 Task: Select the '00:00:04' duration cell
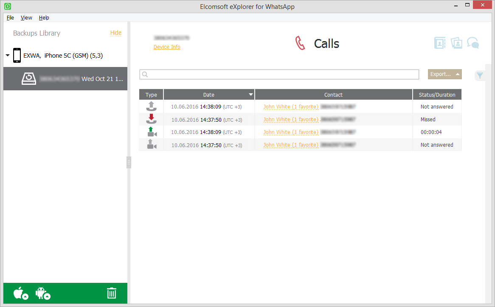[431, 132]
